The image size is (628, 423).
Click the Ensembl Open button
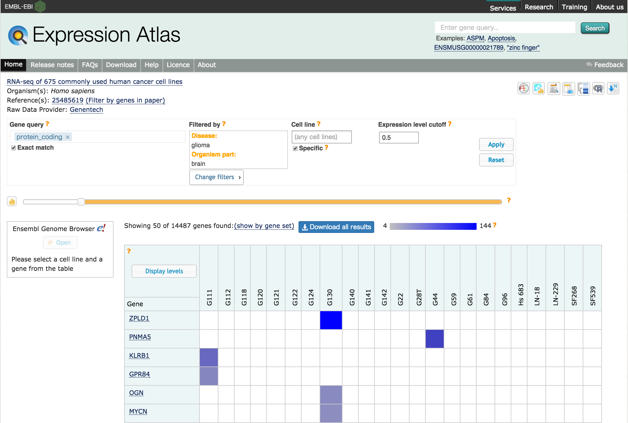point(60,243)
